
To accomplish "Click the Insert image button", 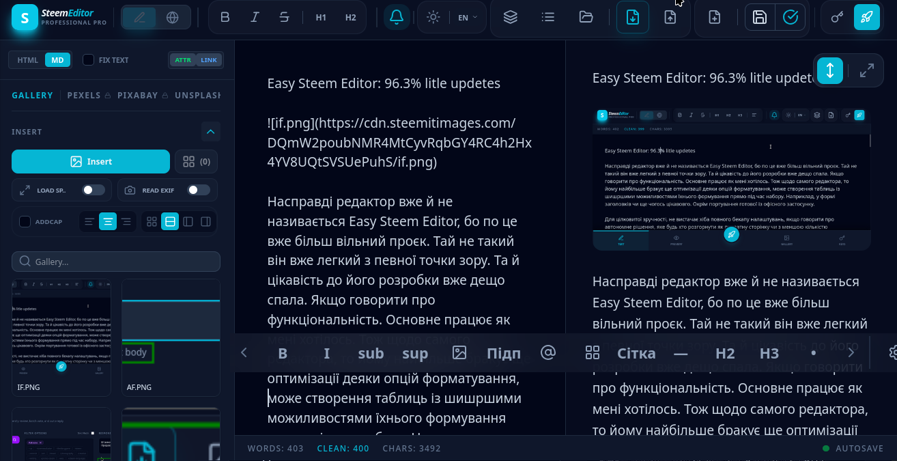I will pos(91,162).
